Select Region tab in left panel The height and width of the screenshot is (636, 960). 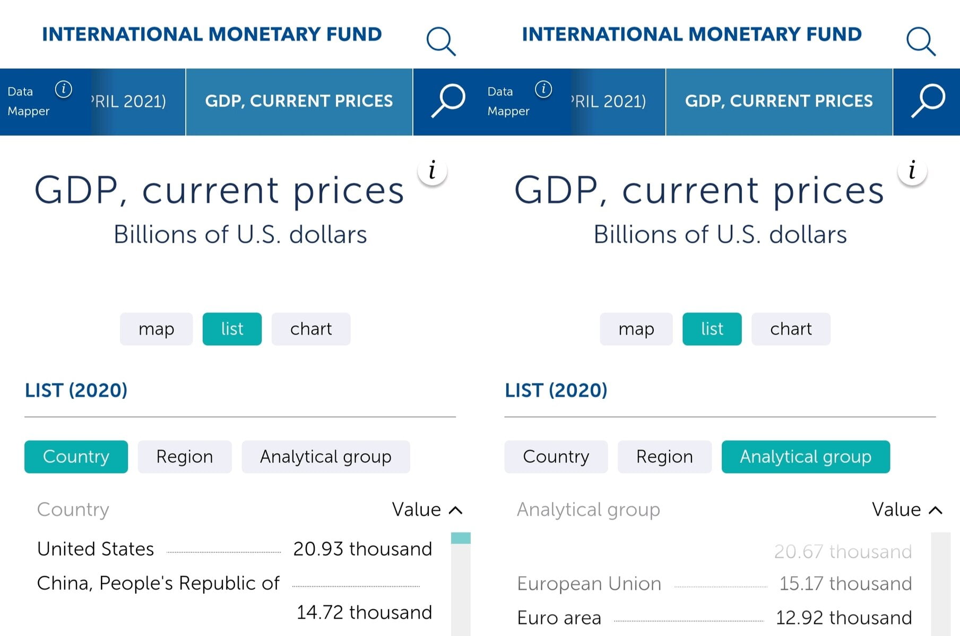184,456
